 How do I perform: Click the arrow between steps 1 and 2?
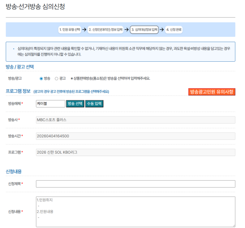84,29
